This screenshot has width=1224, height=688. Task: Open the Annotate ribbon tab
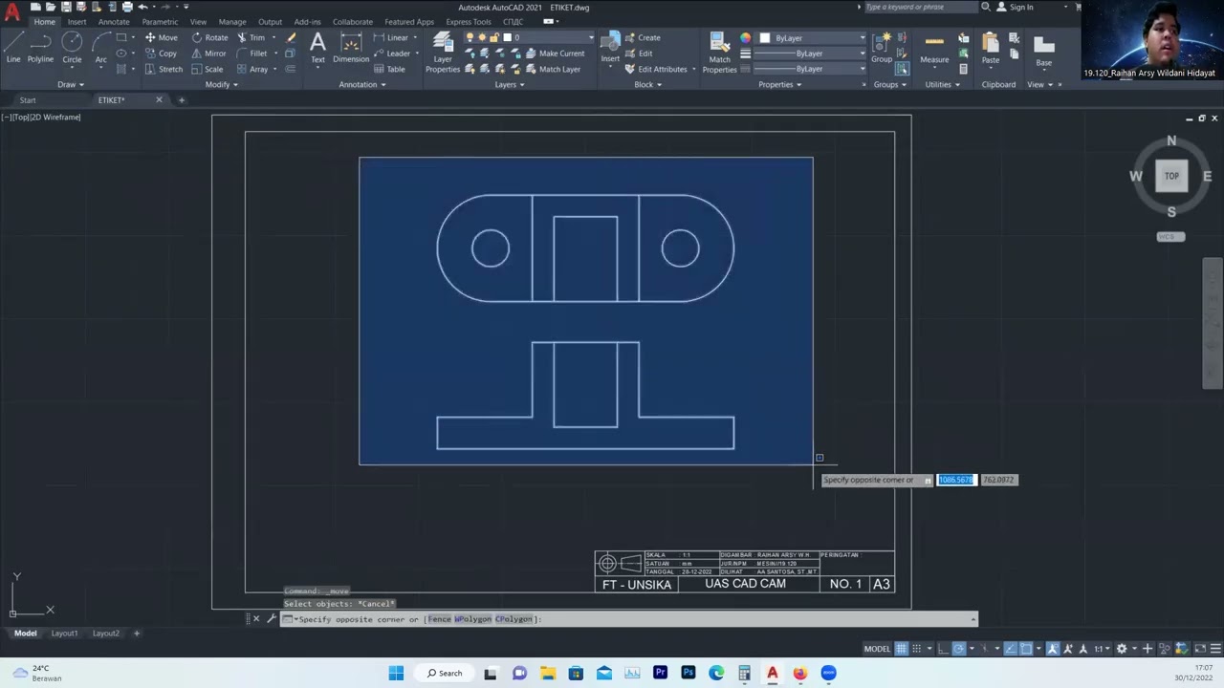(x=114, y=21)
